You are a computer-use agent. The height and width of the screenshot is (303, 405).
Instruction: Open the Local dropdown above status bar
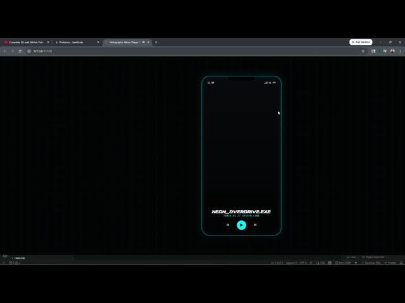coord(352,257)
